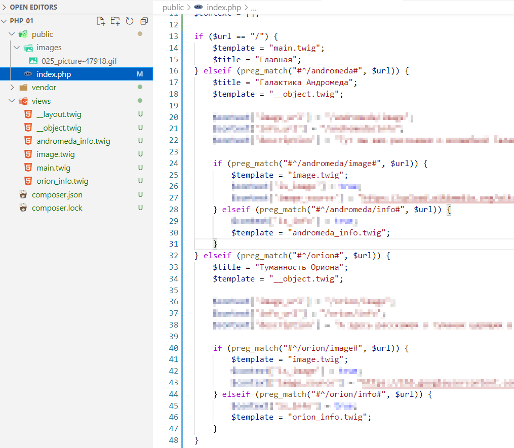Open index.php in the file tree
The image size is (514, 448).
coord(54,74)
